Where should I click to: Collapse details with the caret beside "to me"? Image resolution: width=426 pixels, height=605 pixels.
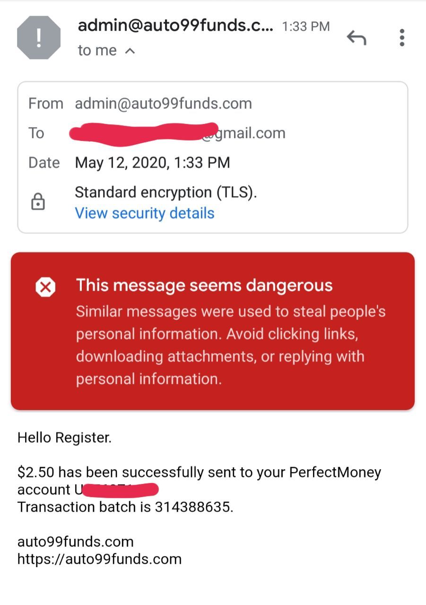coord(130,51)
